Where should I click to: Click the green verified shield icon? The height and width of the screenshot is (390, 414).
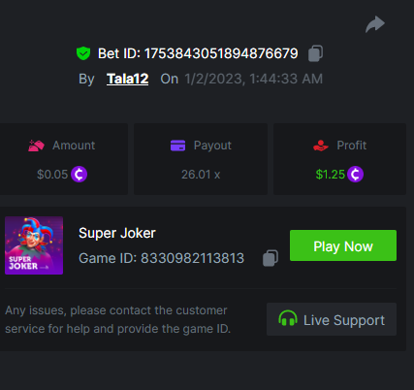point(83,53)
